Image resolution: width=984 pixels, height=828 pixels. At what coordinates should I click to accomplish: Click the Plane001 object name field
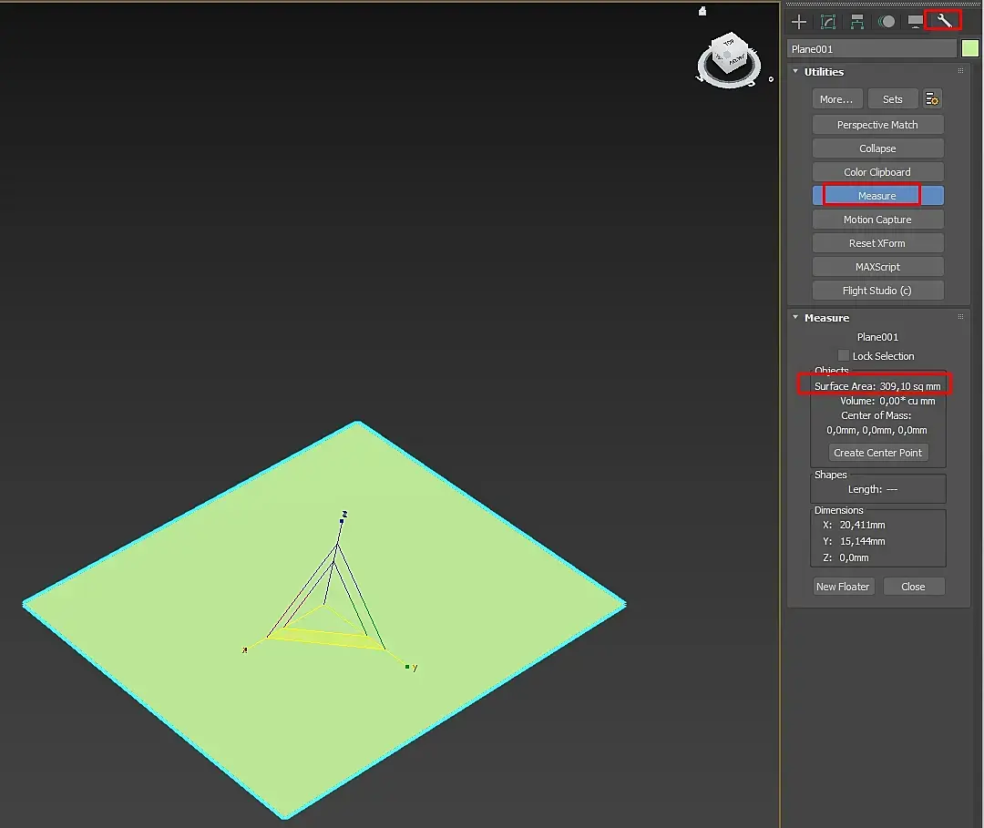(872, 49)
